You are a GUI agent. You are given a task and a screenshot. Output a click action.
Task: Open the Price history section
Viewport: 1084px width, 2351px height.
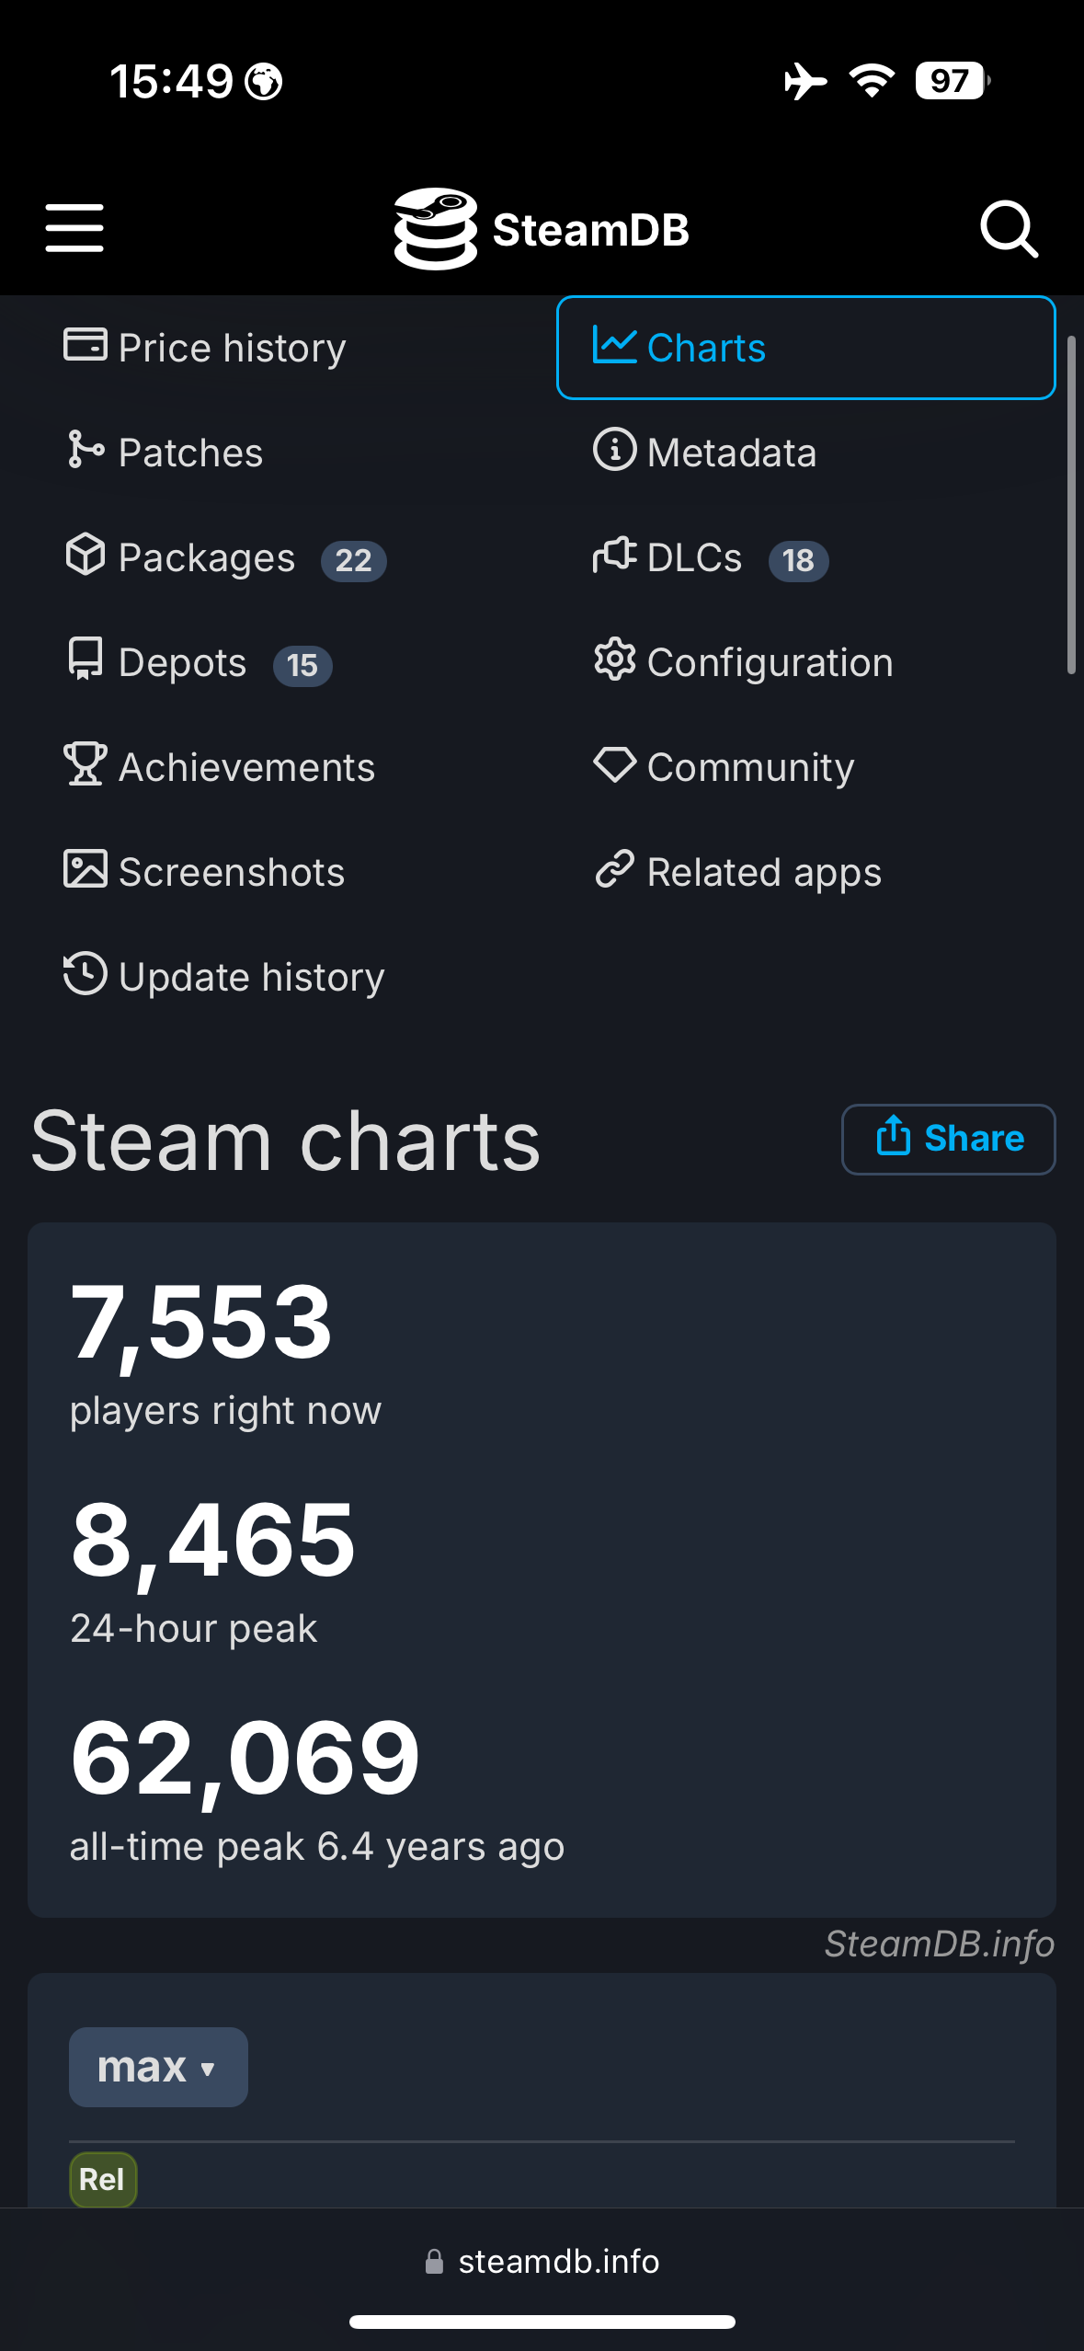pos(204,348)
